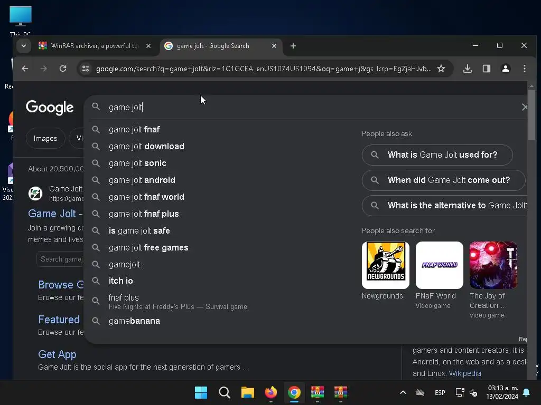Viewport: 541px width, 405px height.
Task: Click the page vertical scrollbar
Action: pyautogui.click(x=531, y=115)
